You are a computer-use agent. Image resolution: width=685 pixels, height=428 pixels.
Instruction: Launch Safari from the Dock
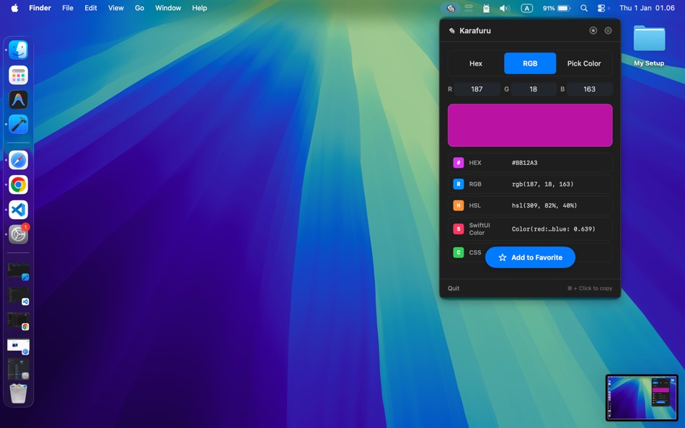(x=18, y=160)
